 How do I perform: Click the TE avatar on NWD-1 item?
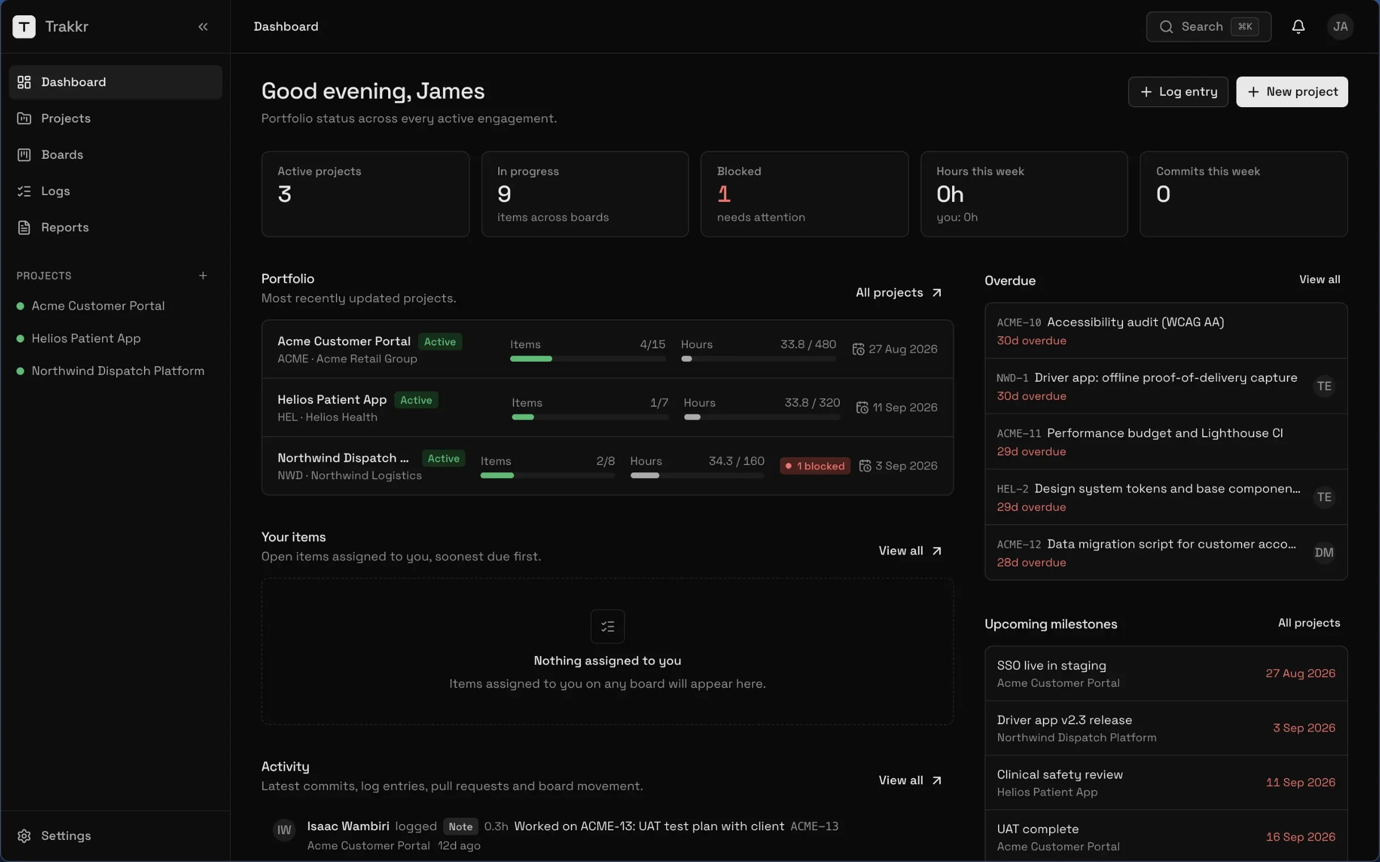click(1324, 386)
